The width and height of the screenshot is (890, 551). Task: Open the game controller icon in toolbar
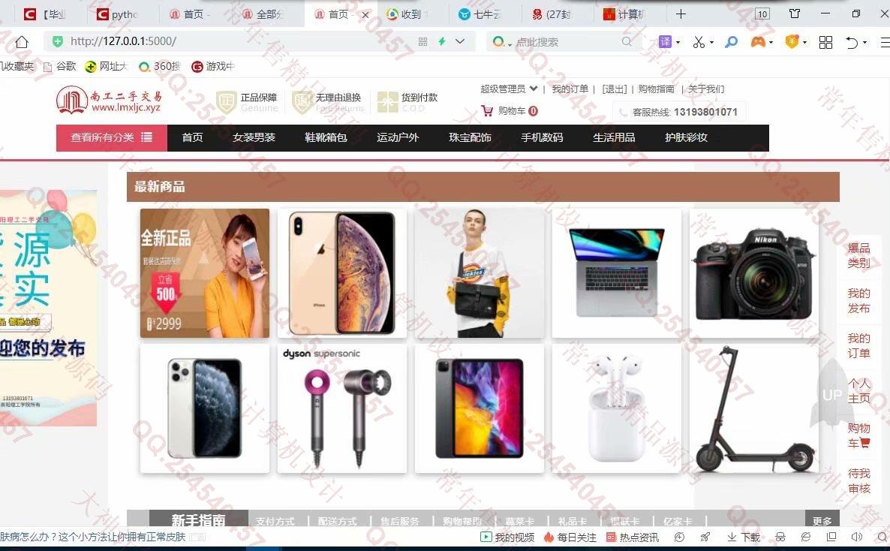(757, 42)
